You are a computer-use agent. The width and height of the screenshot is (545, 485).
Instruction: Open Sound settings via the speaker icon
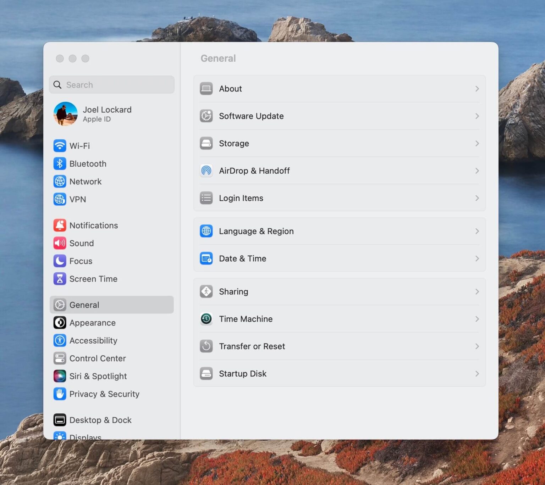pos(60,243)
